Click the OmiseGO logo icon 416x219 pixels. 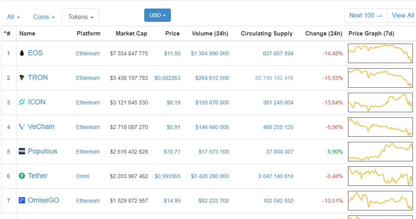point(22,201)
